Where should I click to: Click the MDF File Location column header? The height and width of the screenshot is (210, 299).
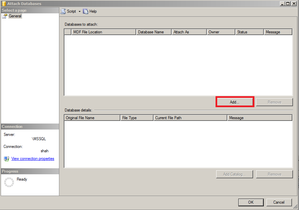103,32
